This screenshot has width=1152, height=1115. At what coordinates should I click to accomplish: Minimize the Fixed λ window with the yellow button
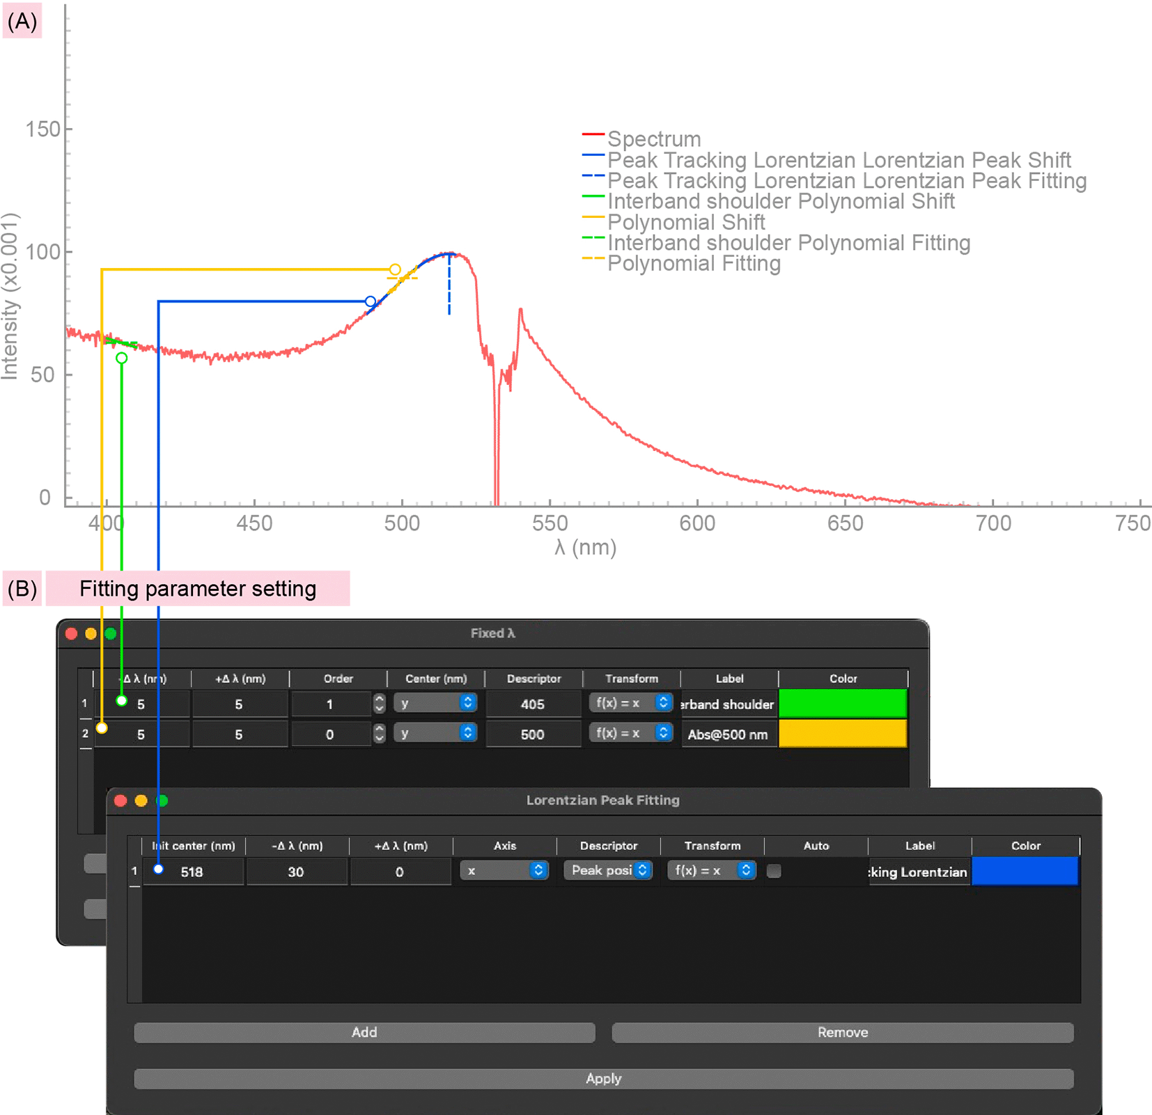pyautogui.click(x=91, y=633)
